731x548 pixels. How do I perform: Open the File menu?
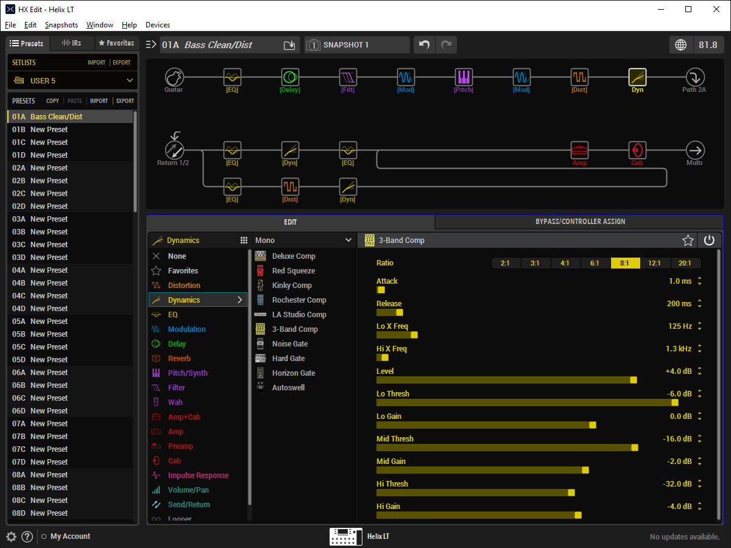(x=10, y=25)
